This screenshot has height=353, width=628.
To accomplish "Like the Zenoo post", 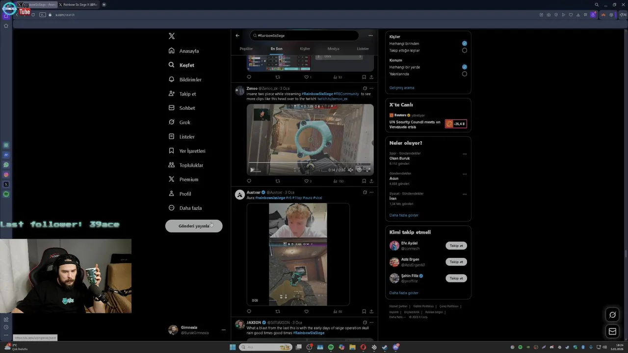I will pos(308,181).
